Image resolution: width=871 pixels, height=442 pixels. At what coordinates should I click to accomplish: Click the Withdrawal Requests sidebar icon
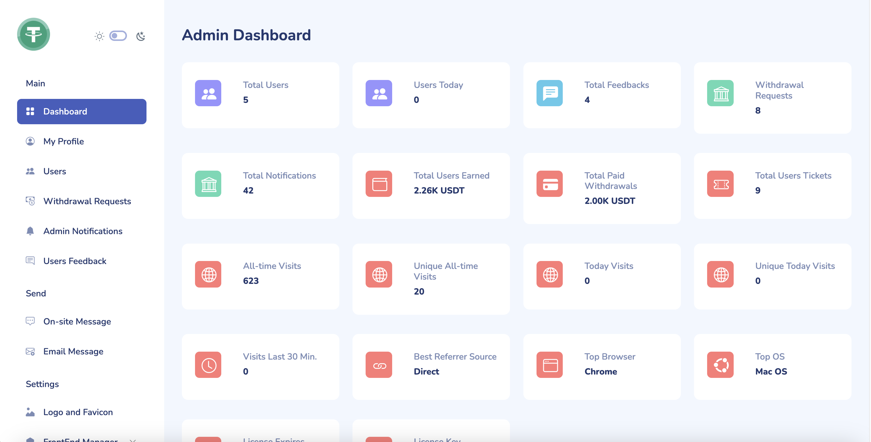point(30,201)
